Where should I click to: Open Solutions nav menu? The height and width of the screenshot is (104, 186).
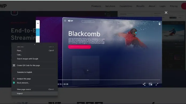pyautogui.click(x=110, y=6)
